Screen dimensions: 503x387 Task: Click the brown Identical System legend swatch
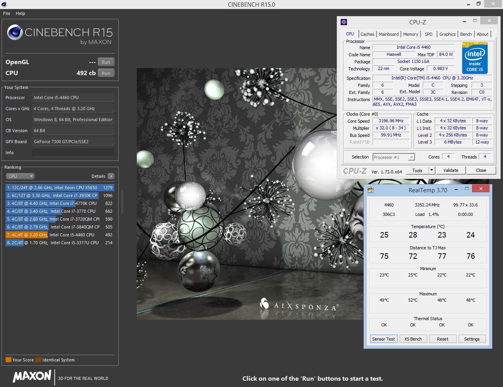click(38, 359)
